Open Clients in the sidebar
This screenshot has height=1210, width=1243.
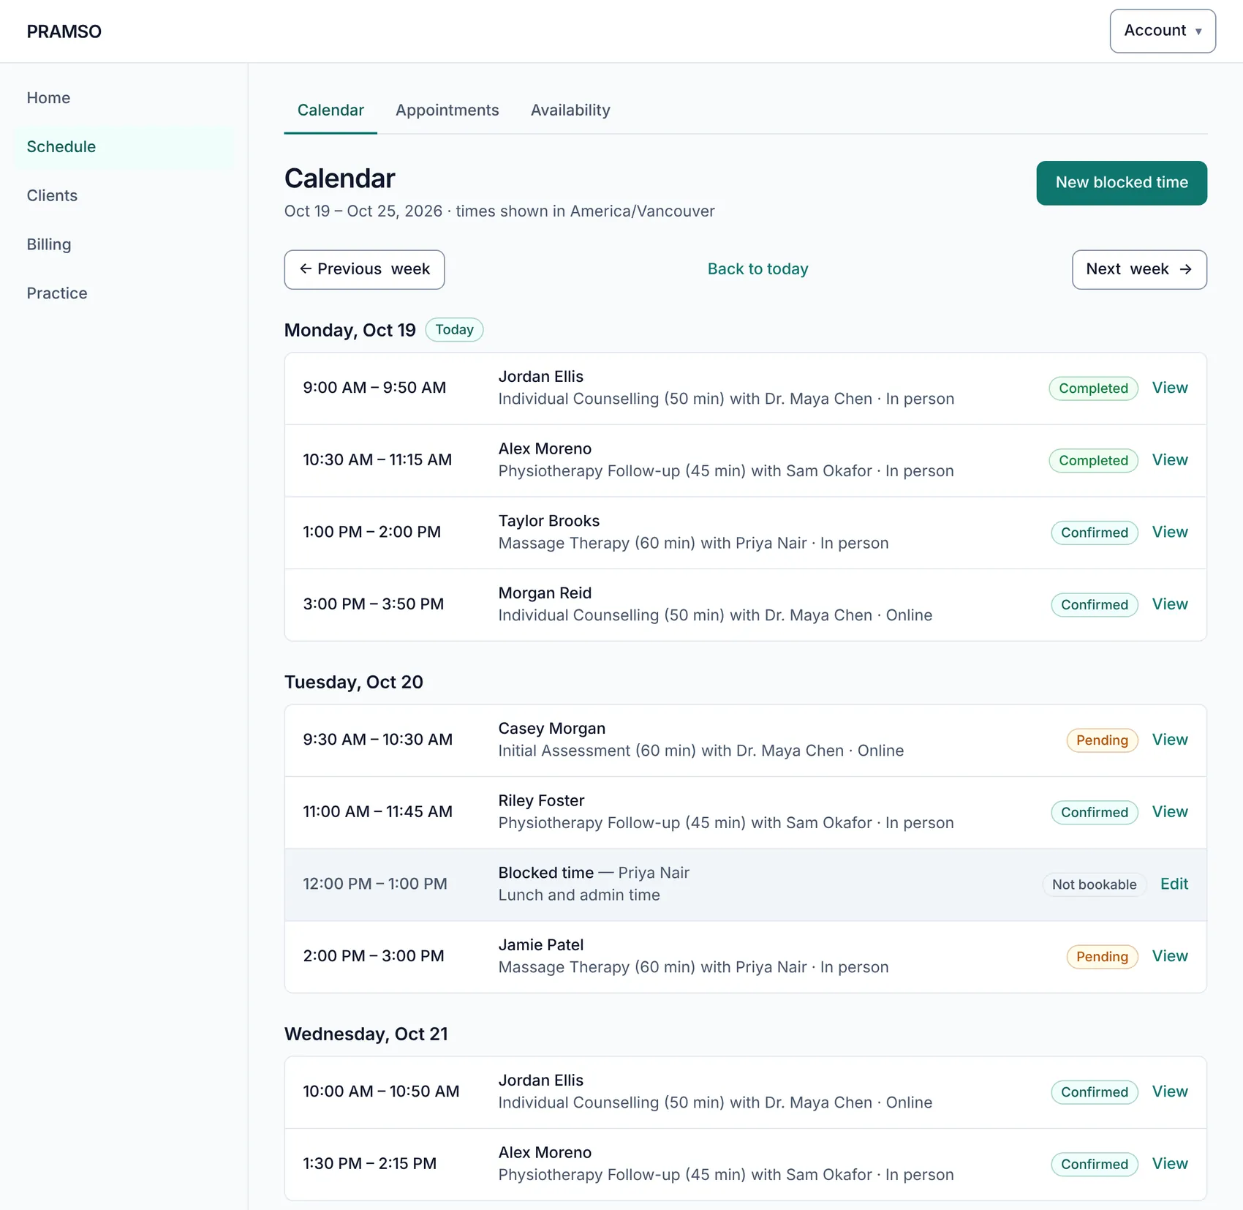click(x=52, y=196)
